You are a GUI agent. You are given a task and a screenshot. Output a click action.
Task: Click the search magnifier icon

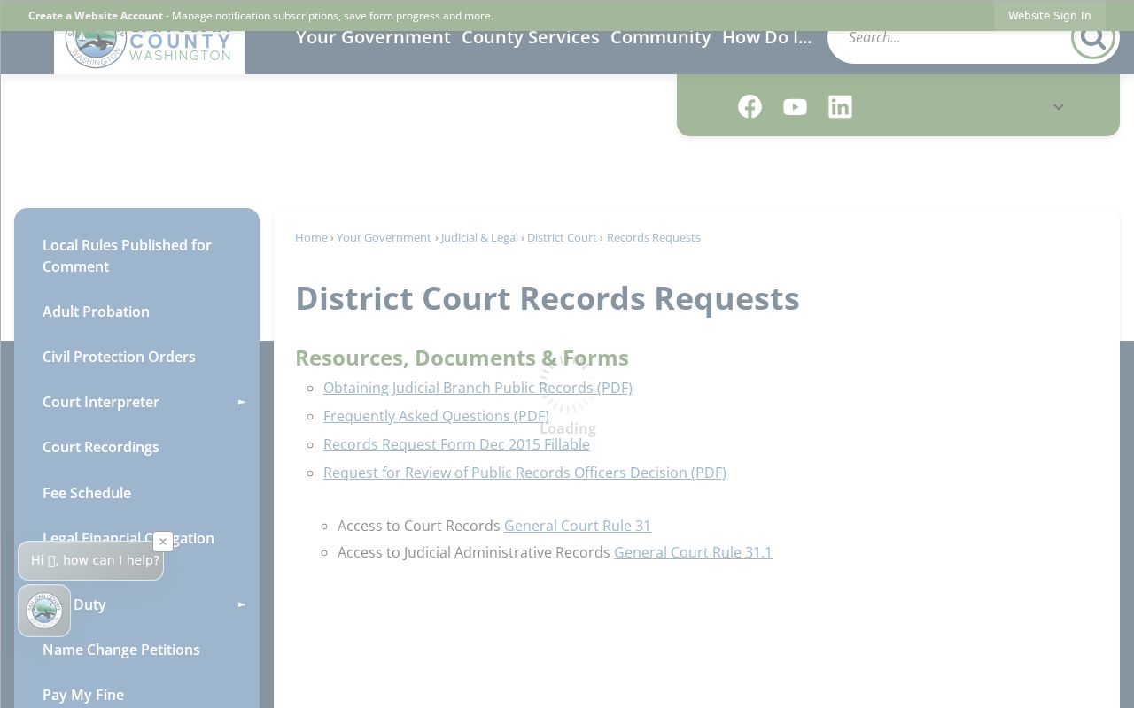(1093, 37)
